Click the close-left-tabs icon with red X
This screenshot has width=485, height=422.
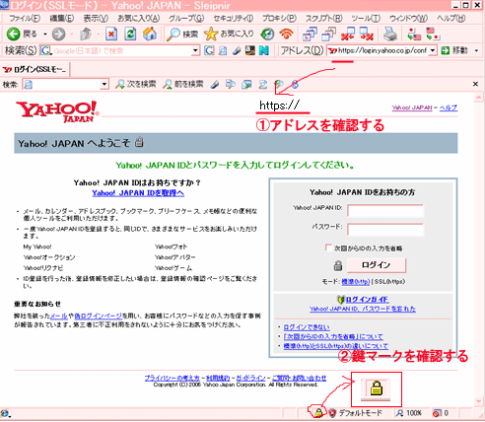point(348,35)
